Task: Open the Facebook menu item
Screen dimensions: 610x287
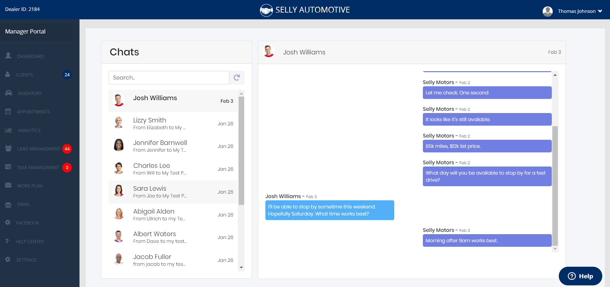Action: pyautogui.click(x=28, y=223)
